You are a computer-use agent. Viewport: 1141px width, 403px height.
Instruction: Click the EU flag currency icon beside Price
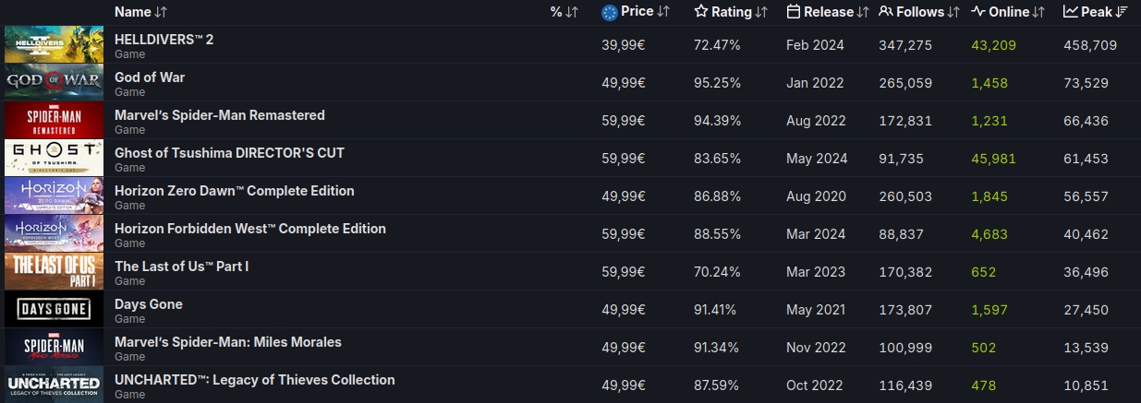click(609, 12)
